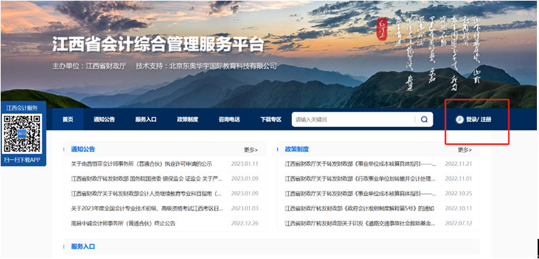539x259 pixels.
Task: Select the 政策制度 navigation item
Action: tap(188, 119)
